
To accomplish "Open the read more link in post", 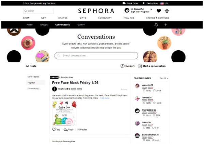I will [x=105, y=98].
